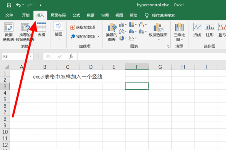The height and width of the screenshot is (150, 226).
Task: Click the File (文件) menu
Action: pyautogui.click(x=9, y=15)
